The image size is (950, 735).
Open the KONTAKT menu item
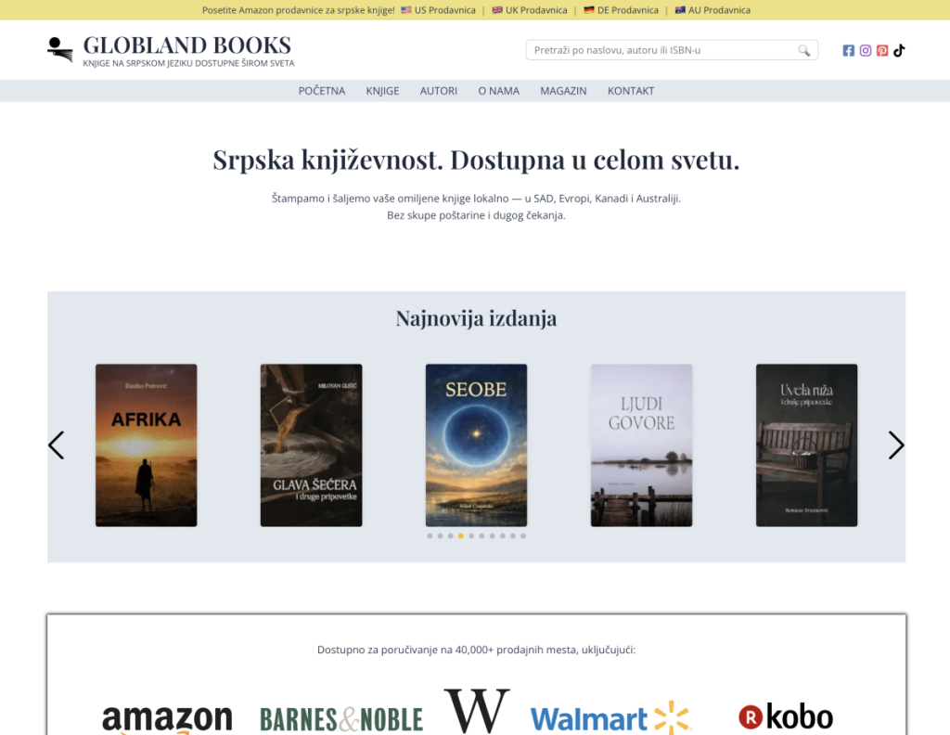pos(631,91)
